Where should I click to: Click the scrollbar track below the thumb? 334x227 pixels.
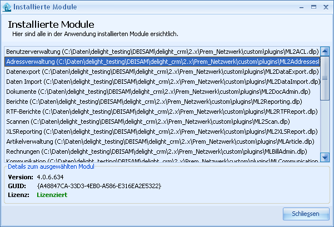coord(325,127)
